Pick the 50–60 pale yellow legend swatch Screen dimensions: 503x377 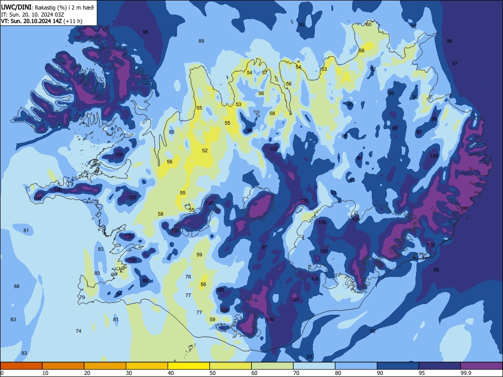pos(230,366)
